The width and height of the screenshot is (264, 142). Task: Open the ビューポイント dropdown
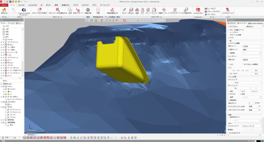click(x=252, y=56)
